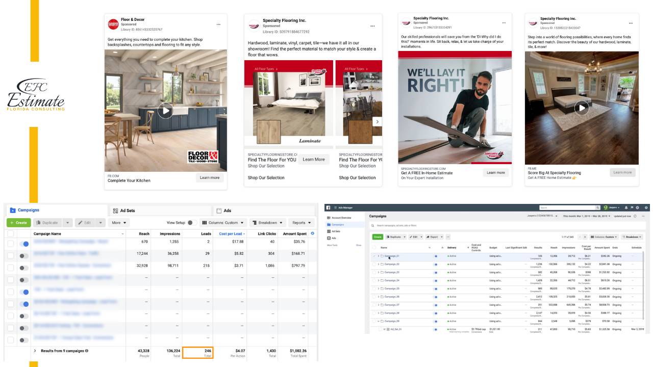Play the Score Big bedroom video
The image size is (653, 367).
582,108
